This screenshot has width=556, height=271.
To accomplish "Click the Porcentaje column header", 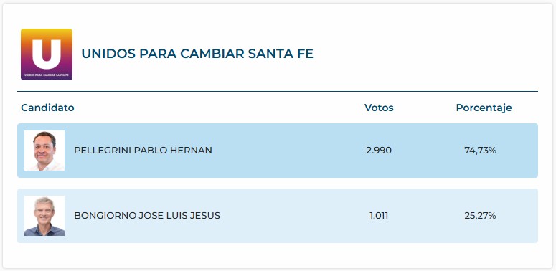I will 484,108.
